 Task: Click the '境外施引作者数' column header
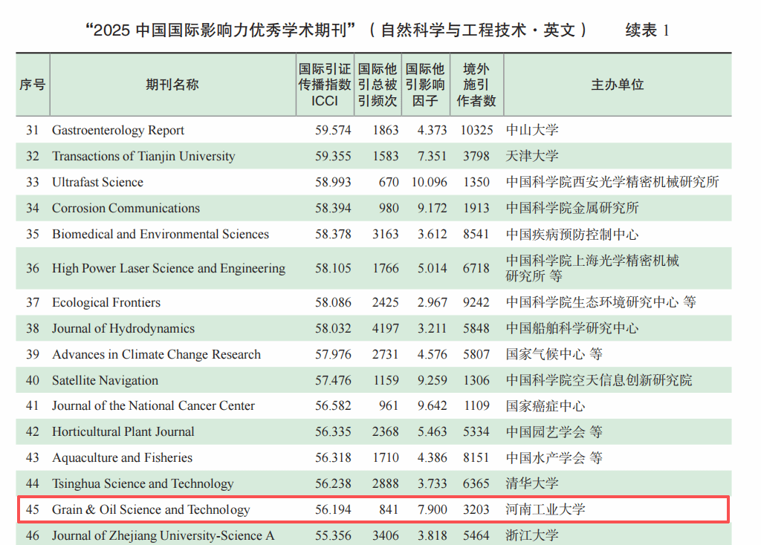tap(476, 85)
